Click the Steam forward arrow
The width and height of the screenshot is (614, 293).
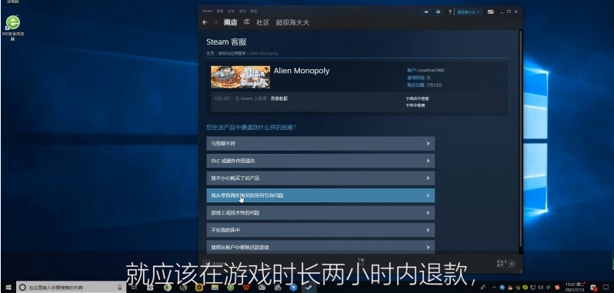pos(215,22)
